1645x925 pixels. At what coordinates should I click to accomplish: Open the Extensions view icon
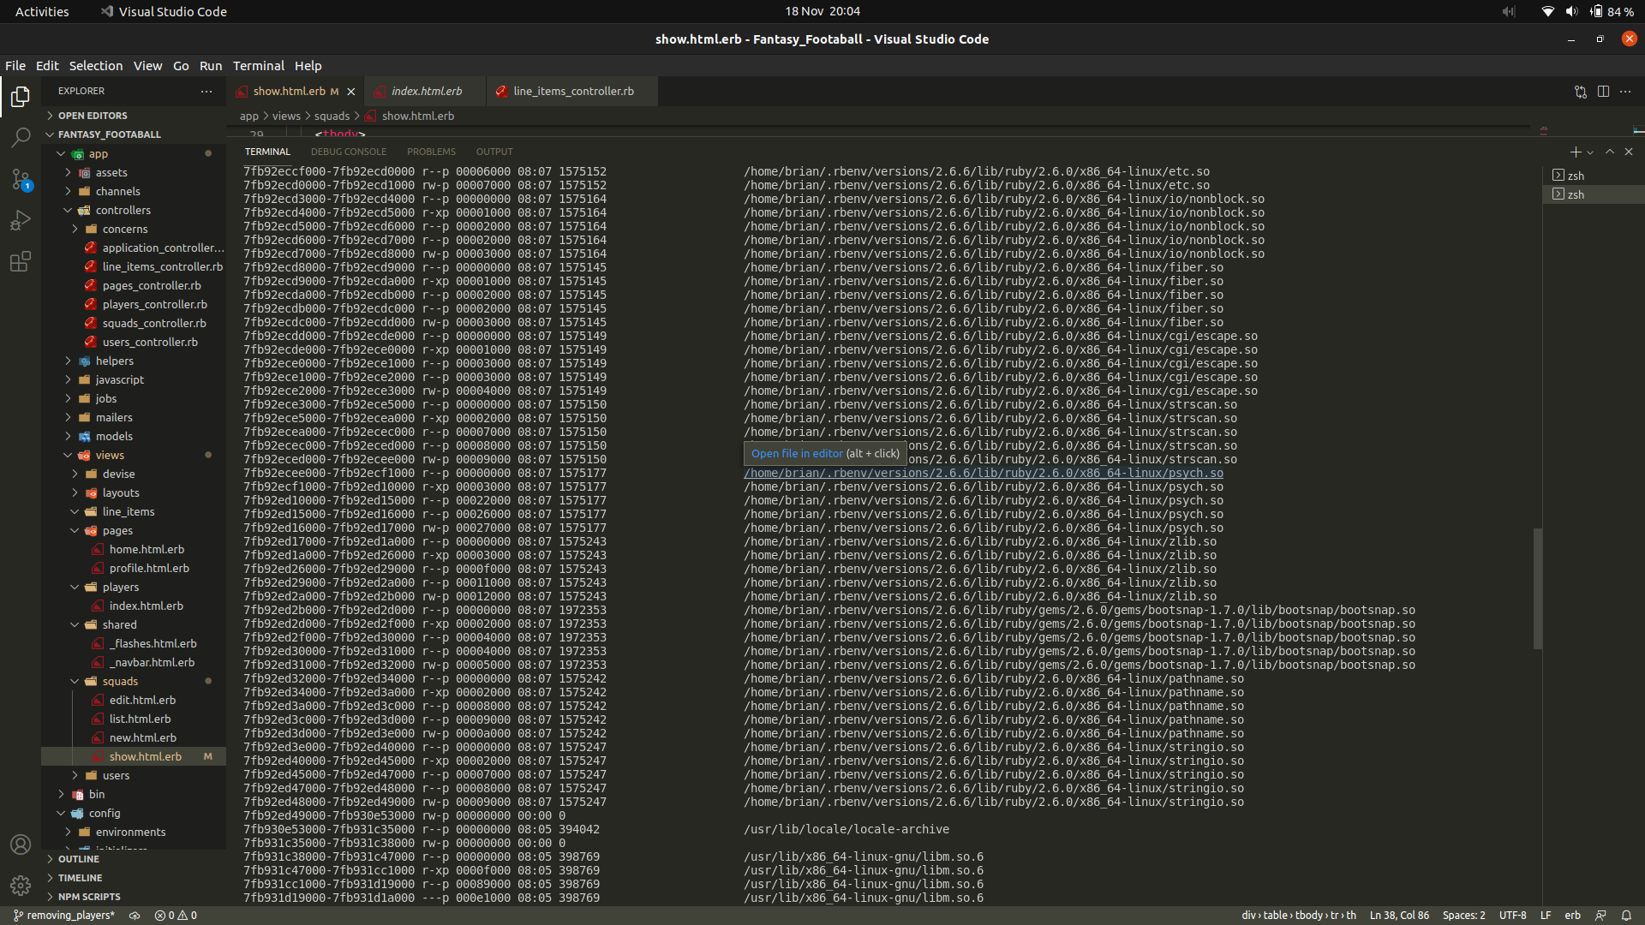pos(21,261)
